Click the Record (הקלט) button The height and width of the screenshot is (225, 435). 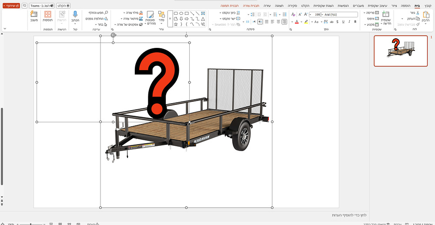(x=63, y=6)
